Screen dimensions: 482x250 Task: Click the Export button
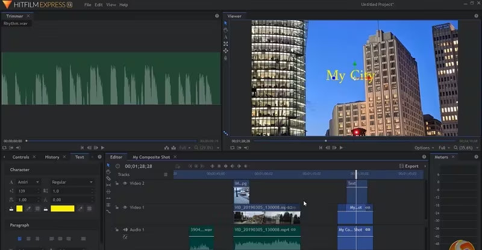[x=409, y=166]
